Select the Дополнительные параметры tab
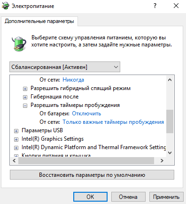This screenshot has width=186, height=204. pyautogui.click(x=39, y=21)
